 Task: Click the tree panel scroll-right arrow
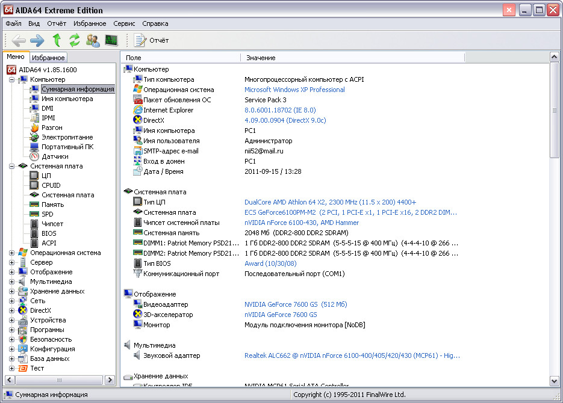(x=110, y=380)
